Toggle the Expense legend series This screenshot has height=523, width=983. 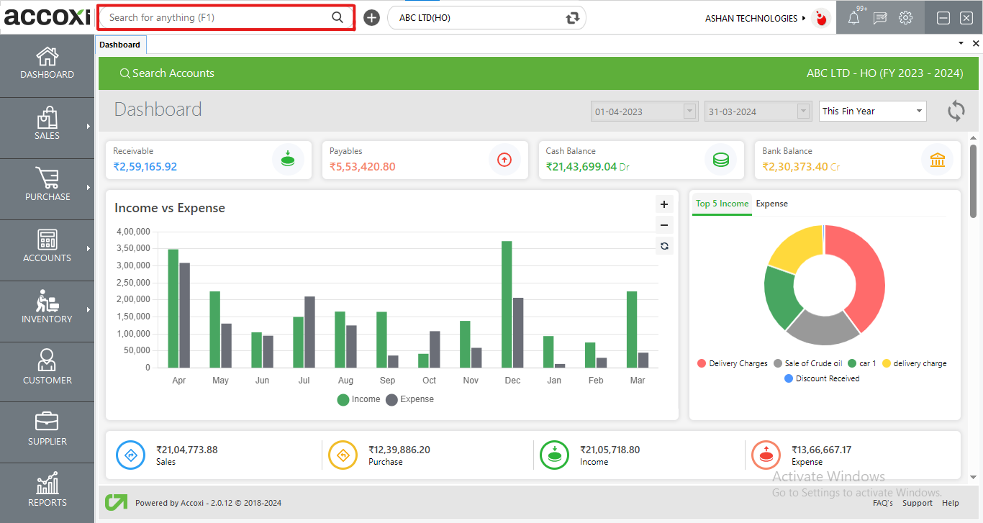[x=410, y=400]
